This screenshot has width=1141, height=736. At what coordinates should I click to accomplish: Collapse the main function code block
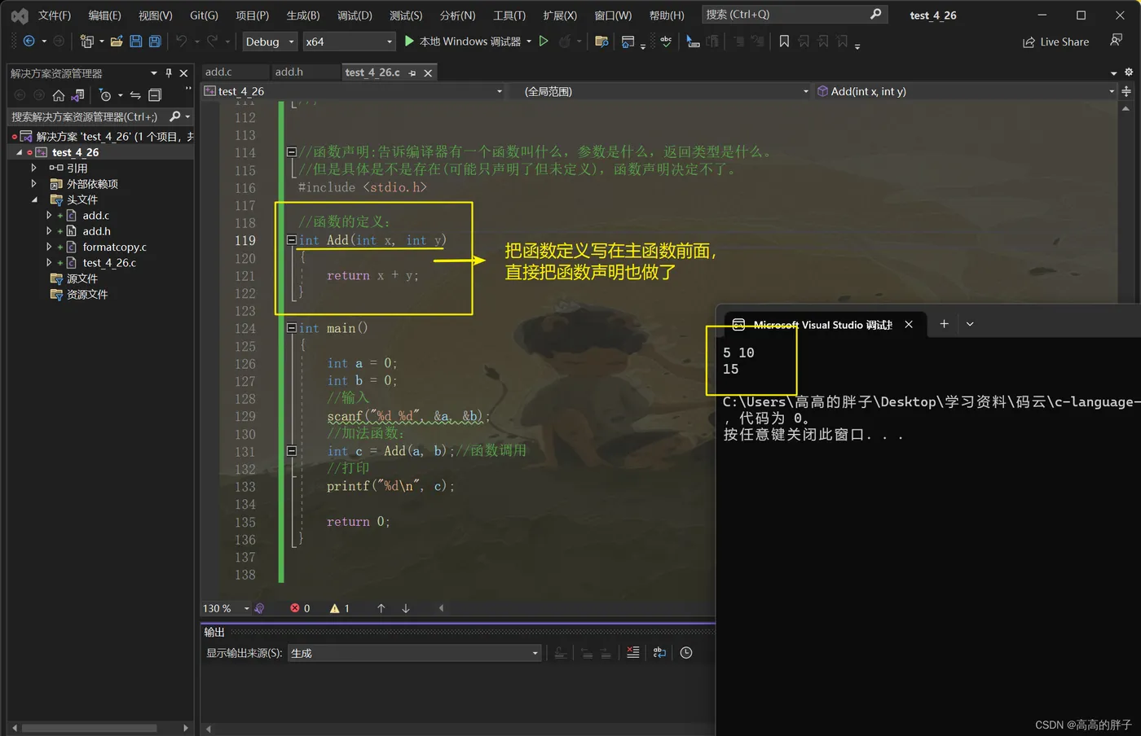point(291,328)
